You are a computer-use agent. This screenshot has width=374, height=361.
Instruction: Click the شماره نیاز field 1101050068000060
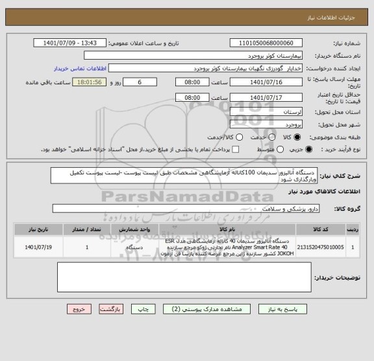tap(266, 43)
